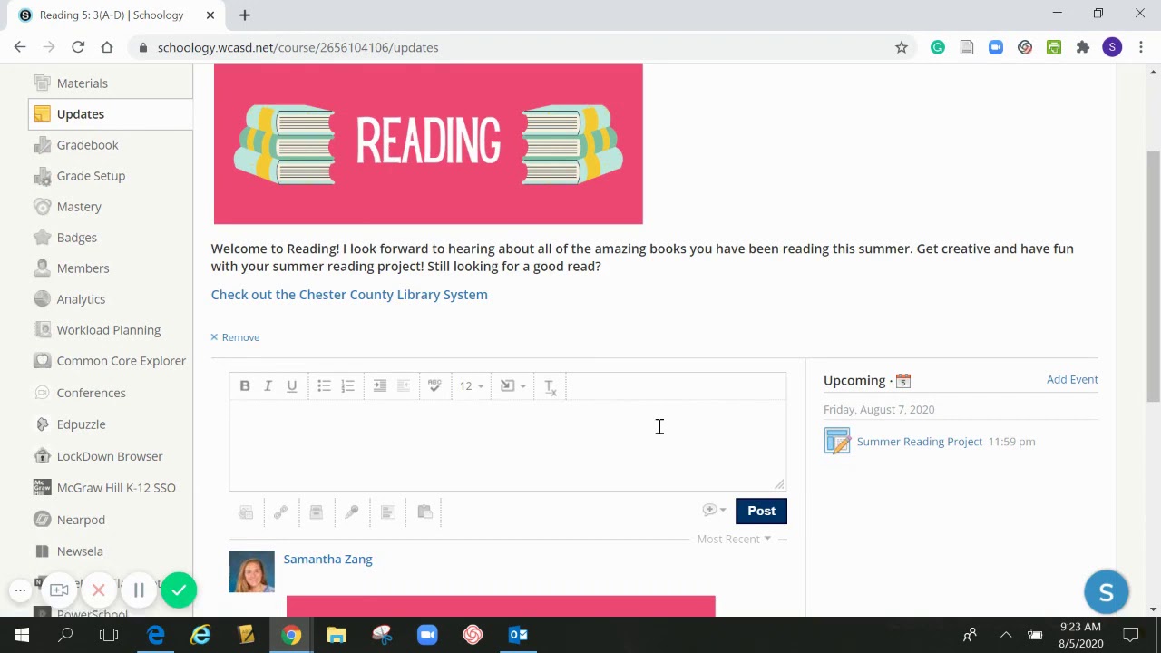Attach a resource with the drawer icon
This screenshot has height=653, width=1161.
click(317, 512)
